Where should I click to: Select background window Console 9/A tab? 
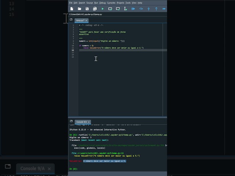click(35, 169)
